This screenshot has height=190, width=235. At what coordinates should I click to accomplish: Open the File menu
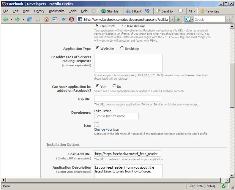point(6,11)
